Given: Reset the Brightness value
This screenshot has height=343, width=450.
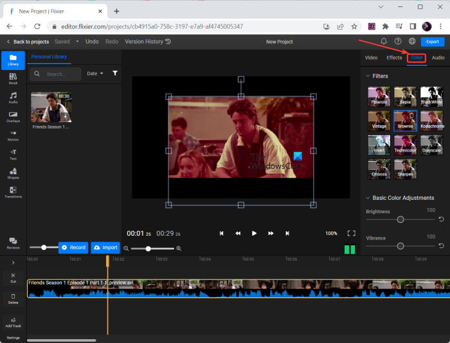Looking at the screenshot, I should (x=441, y=219).
